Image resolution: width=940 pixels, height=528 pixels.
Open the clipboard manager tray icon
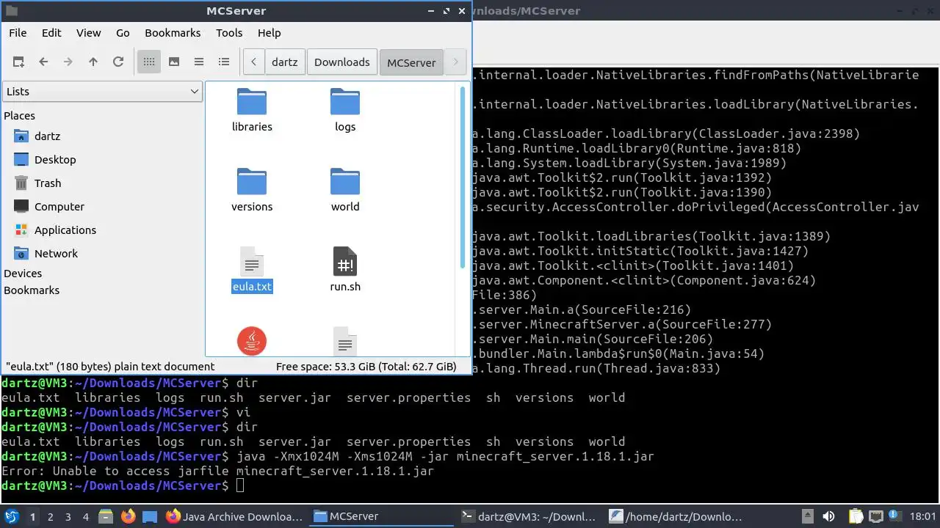(x=856, y=516)
